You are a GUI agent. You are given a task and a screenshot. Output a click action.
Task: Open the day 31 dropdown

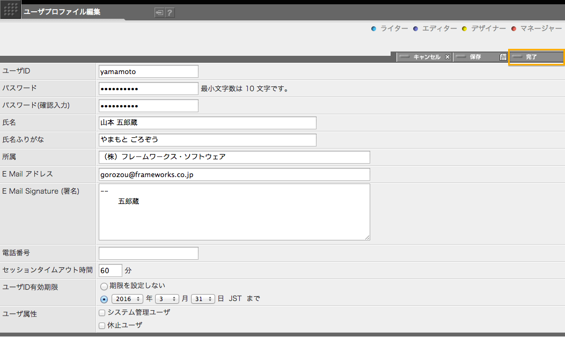[203, 299]
